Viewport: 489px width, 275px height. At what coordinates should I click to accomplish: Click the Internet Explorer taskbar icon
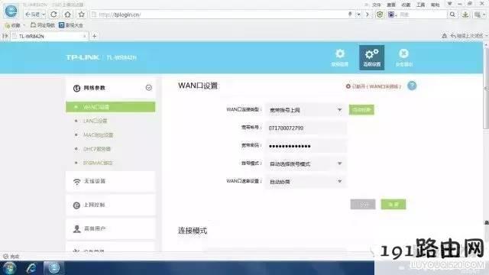31,268
